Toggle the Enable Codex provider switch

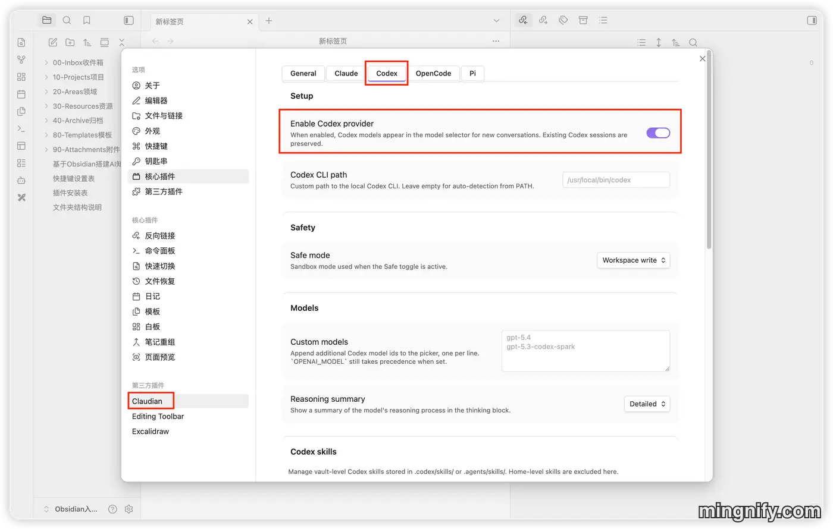[x=658, y=133]
